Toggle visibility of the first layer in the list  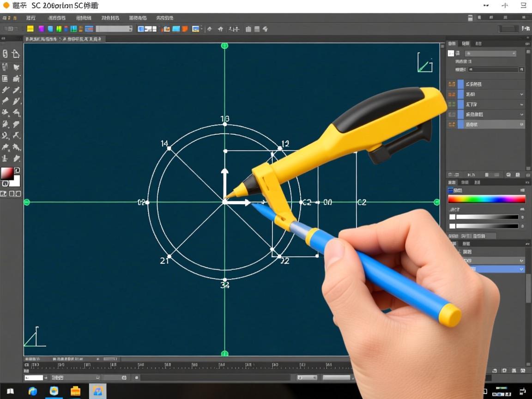(452, 84)
